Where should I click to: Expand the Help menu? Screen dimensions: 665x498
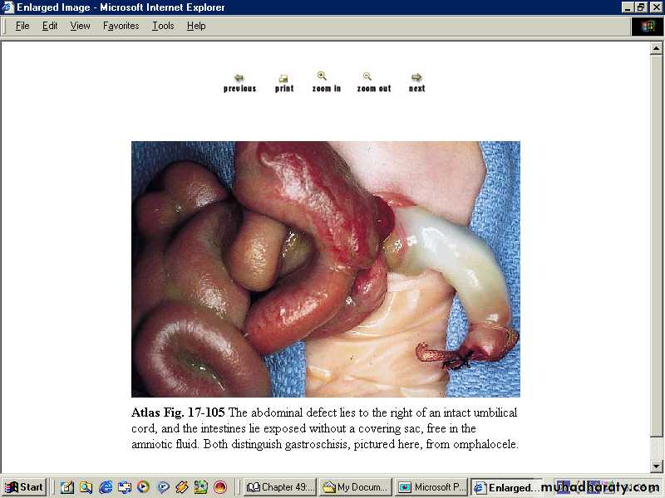tap(196, 26)
